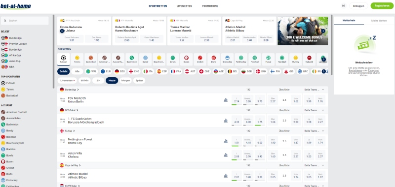Viewport: 395px width, 187px height.
Task: Reveal more sports with Topwetten right arrow
Action: [324, 60]
